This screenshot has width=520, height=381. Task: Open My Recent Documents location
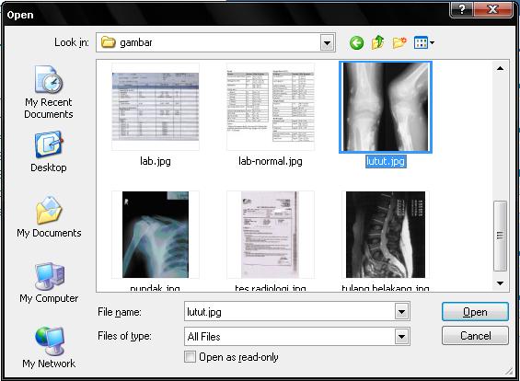point(49,92)
